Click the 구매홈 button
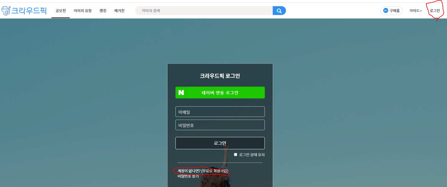 coord(391,11)
